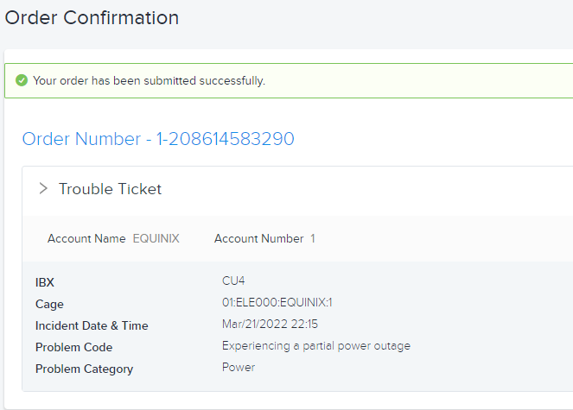Select the partial power outage problem code
The image size is (573, 410).
tap(316, 346)
